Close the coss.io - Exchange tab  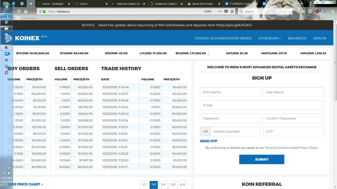click(69, 4)
